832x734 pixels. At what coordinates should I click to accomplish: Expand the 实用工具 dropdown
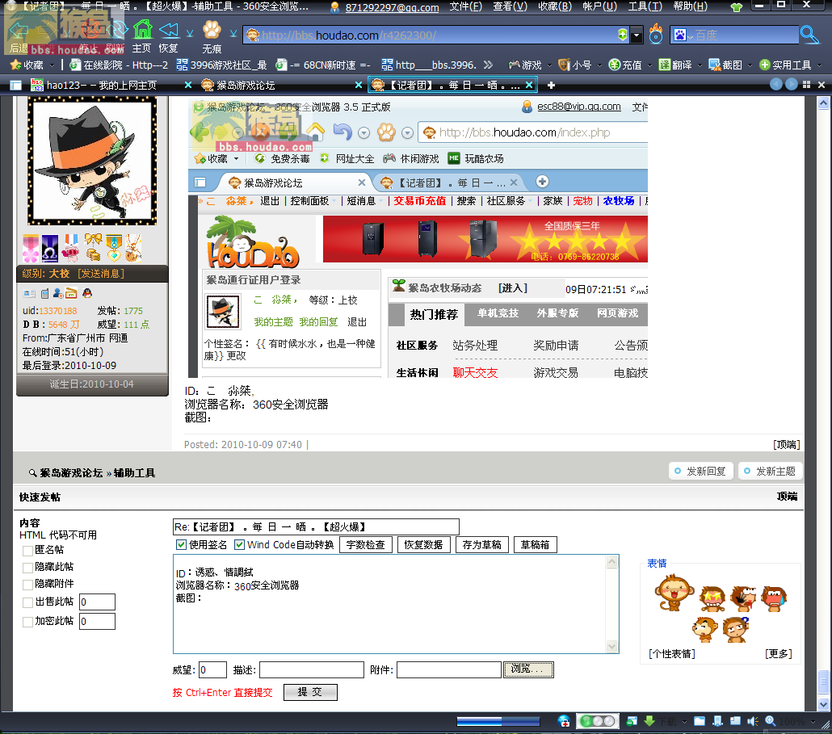pos(819,65)
